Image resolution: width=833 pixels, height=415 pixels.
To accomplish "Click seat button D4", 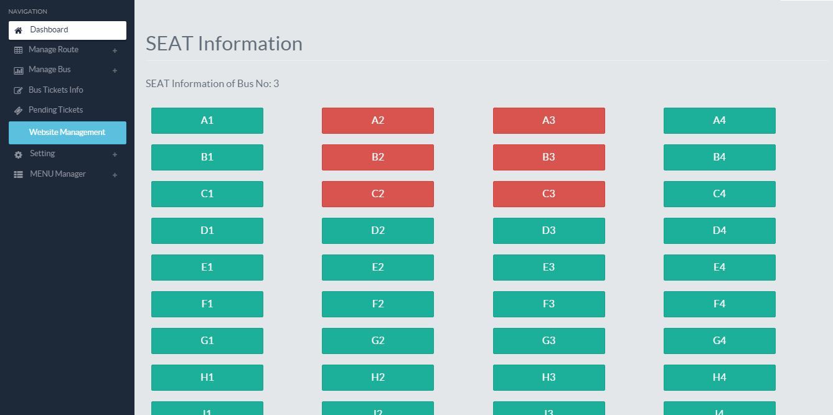I will tap(719, 231).
